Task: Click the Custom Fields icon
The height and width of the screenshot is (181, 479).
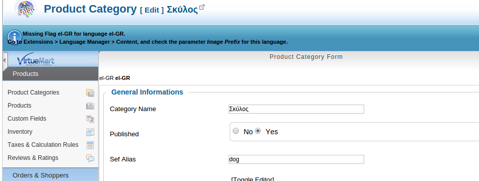Action: (x=90, y=119)
